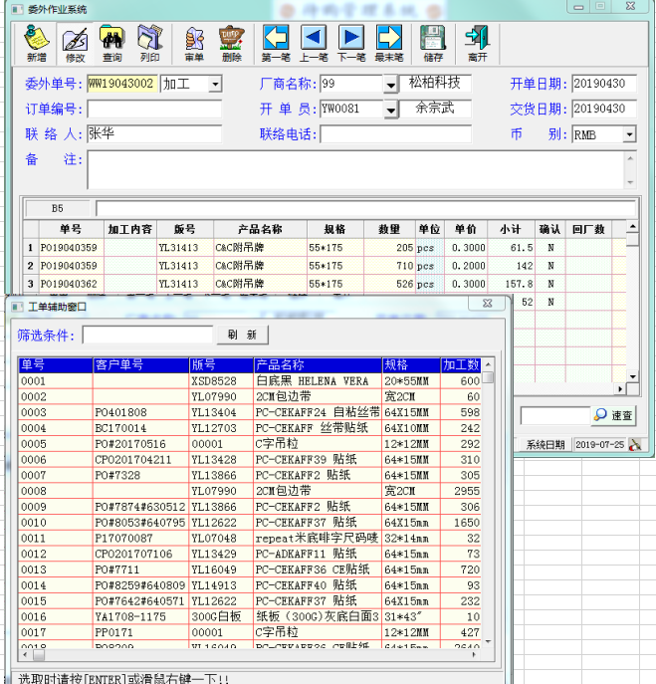Open the 加工 type dropdown
The image size is (656, 684).
215,84
